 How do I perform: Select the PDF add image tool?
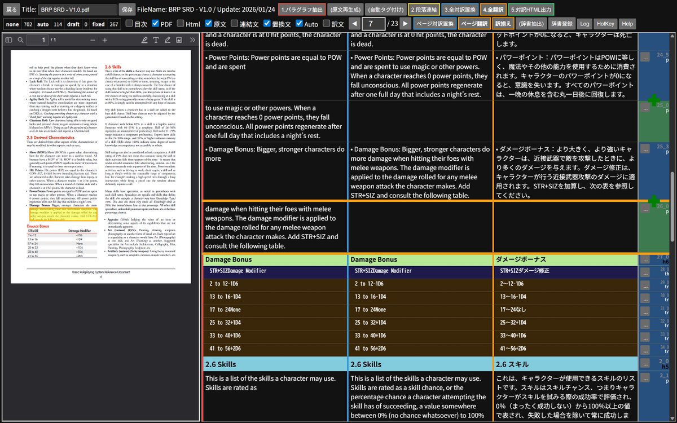tap(179, 40)
